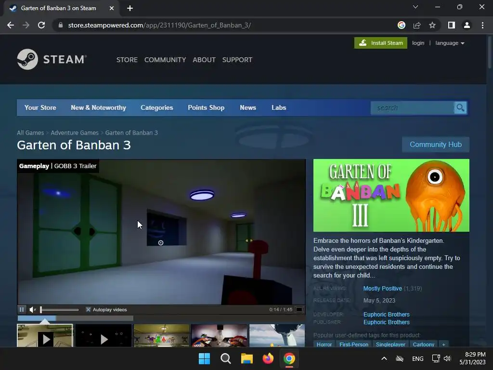Select the Singleplayer tag

coord(390,344)
